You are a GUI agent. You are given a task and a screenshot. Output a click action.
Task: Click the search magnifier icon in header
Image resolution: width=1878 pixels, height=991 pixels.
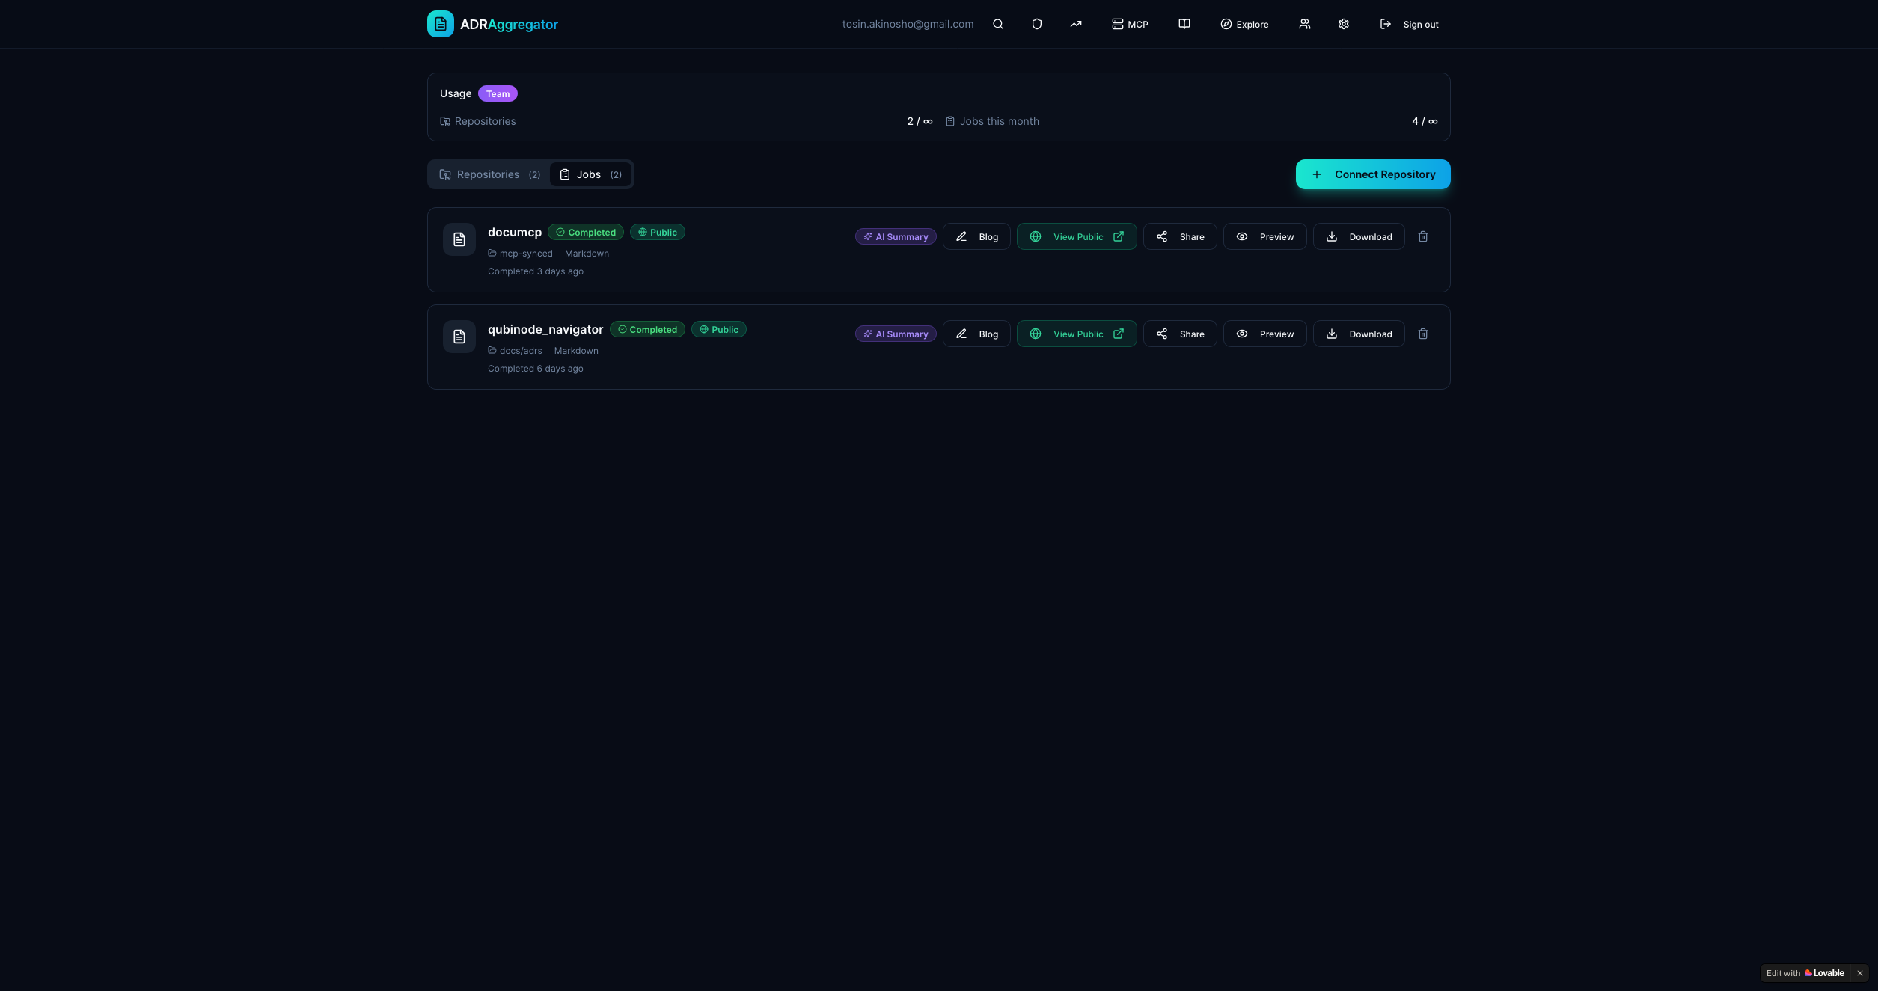(997, 24)
